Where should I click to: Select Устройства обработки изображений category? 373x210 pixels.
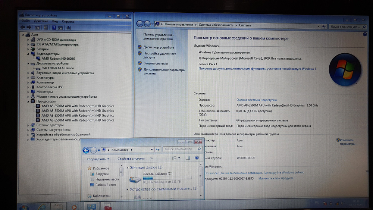63,134
